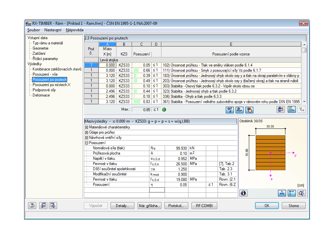Open Posouzení po místech X tree item
Image resolution: width=334 pixels, height=239 pixels.
(51, 85)
